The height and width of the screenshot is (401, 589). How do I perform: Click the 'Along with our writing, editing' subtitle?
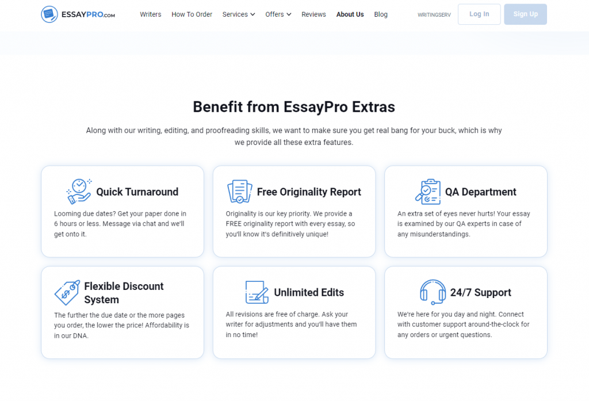(294, 136)
